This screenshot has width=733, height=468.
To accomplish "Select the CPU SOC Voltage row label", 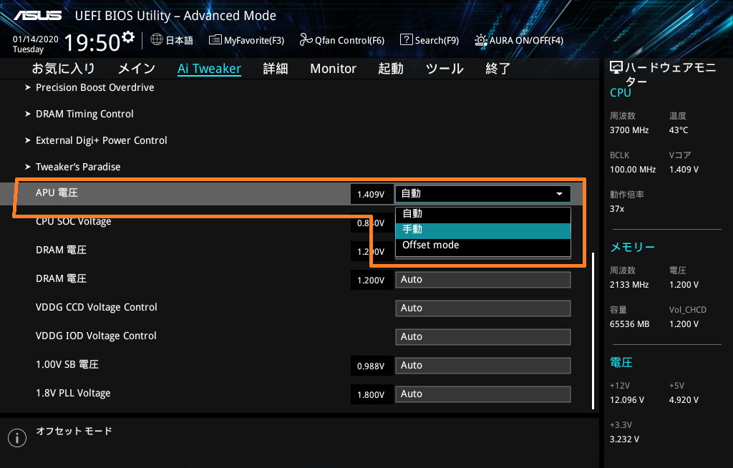I will coord(74,222).
